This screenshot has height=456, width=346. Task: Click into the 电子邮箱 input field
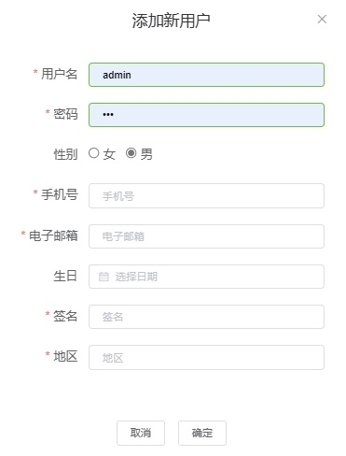206,236
